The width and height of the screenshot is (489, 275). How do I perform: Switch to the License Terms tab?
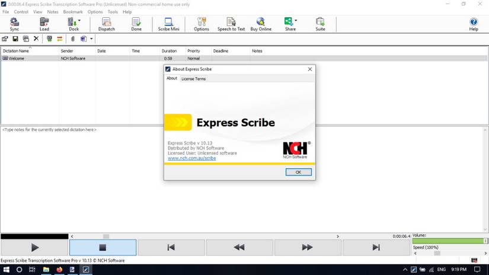[x=193, y=79]
